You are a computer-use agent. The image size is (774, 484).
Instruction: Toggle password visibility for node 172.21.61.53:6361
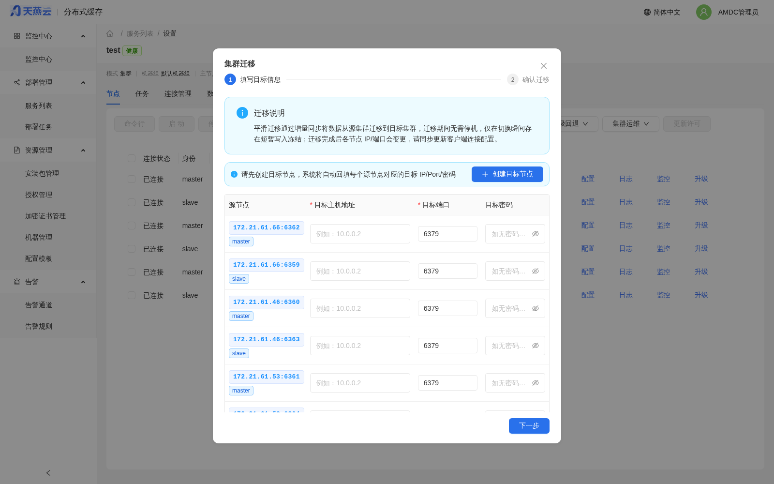536,383
